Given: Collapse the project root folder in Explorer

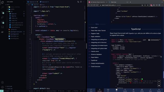Looking at the screenshot, I should pyautogui.click(x=8, y=5).
